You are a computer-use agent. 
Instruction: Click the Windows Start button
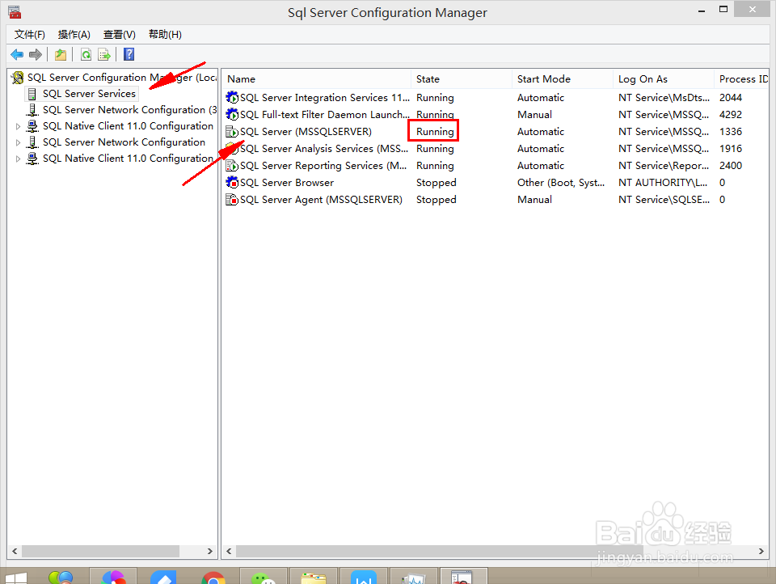point(16,578)
